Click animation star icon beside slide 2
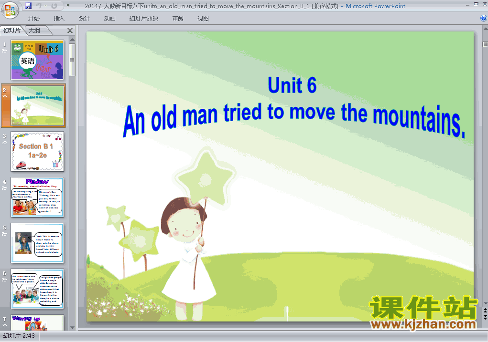Viewport: 488px width, 342px height. pyautogui.click(x=4, y=97)
